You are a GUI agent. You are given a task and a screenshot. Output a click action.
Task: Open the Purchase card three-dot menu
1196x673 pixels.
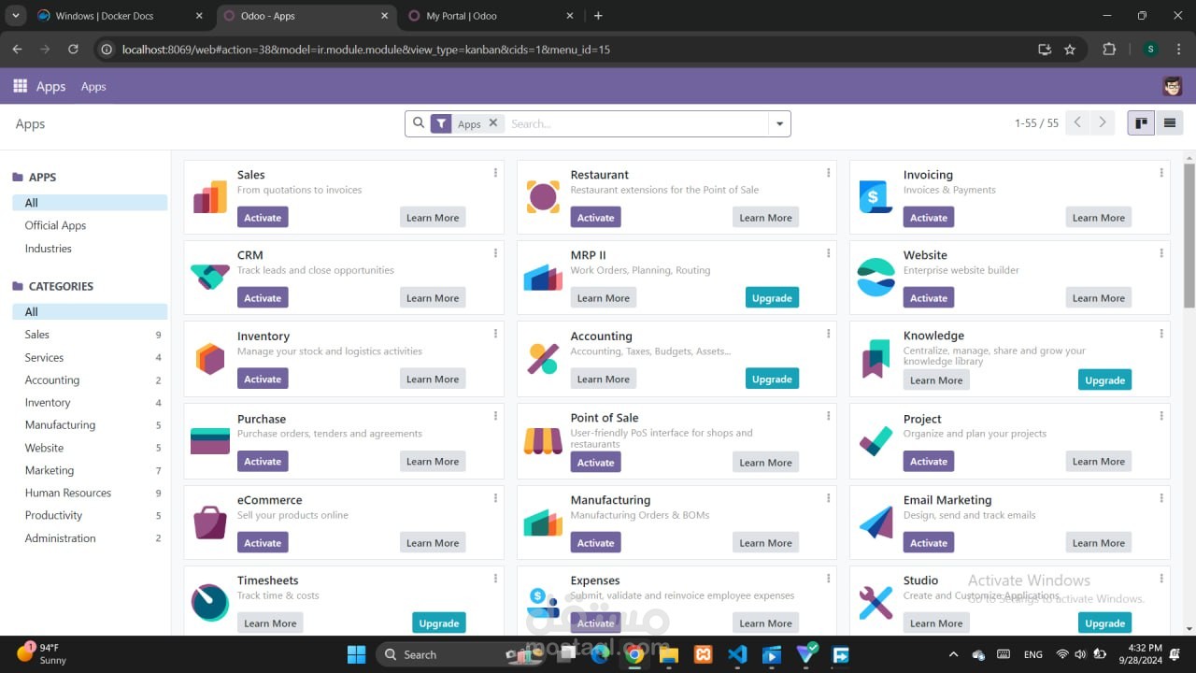[x=495, y=417]
